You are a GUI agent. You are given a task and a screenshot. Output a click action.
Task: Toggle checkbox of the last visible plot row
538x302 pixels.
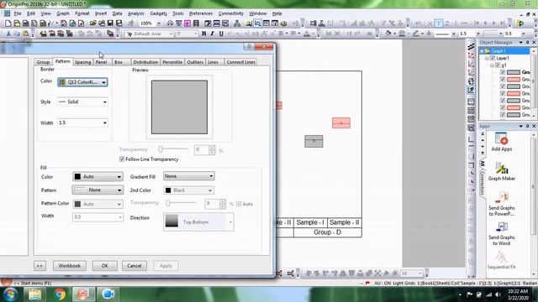503,115
